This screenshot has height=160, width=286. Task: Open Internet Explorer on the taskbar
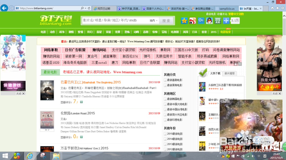(x=30, y=156)
